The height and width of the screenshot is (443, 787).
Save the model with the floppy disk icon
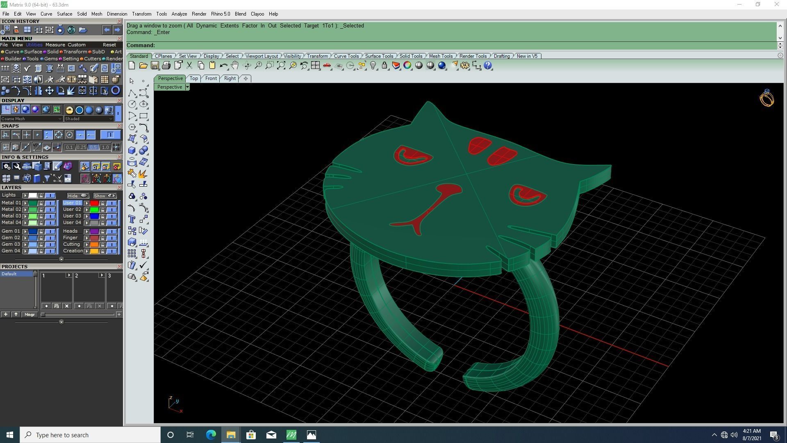[155, 66]
